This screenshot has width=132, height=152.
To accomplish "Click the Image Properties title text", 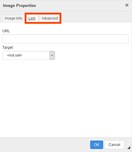I will (19, 5).
